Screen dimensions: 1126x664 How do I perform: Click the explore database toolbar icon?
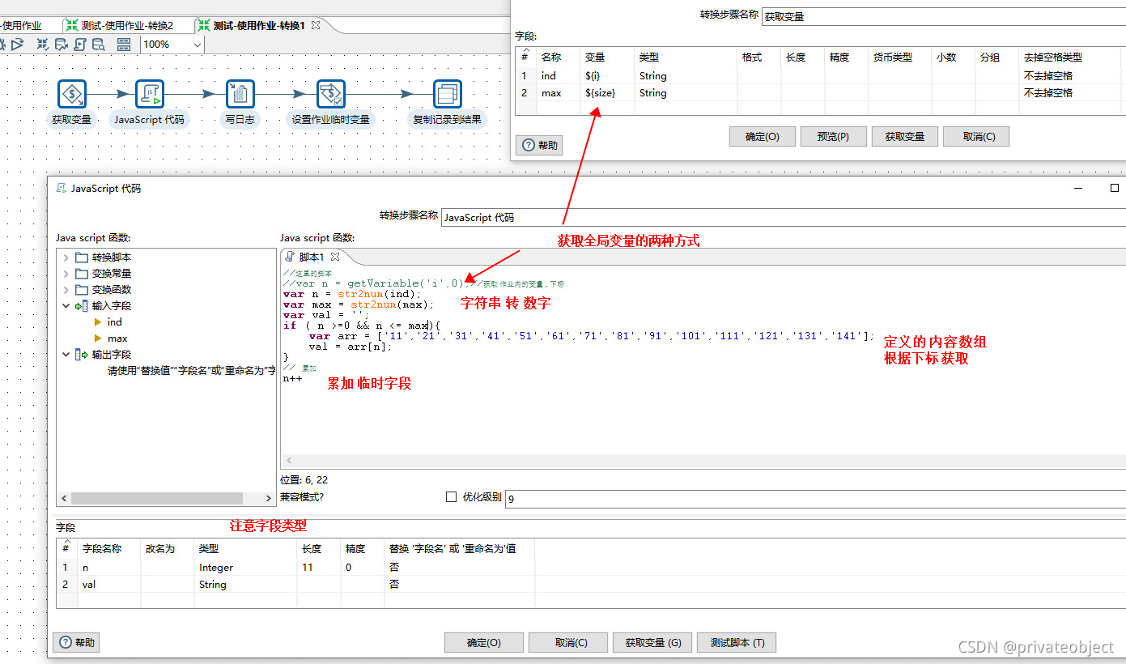click(x=99, y=45)
